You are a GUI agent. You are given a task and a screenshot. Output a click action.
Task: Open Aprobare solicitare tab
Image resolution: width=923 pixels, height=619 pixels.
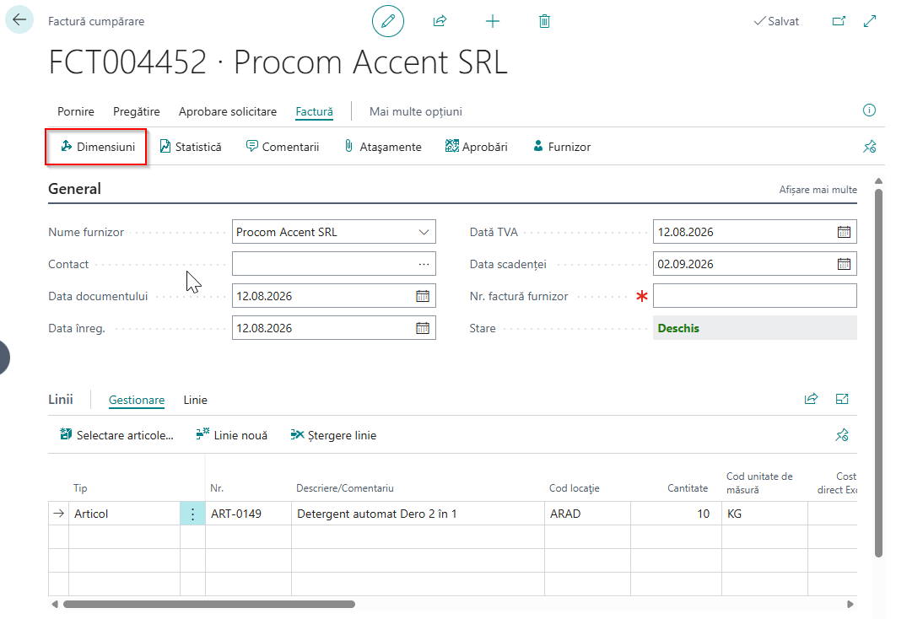point(227,111)
